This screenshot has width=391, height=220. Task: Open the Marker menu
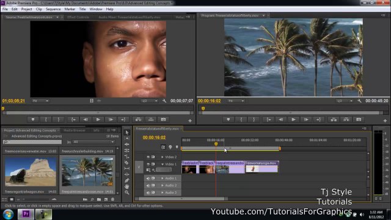70,9
